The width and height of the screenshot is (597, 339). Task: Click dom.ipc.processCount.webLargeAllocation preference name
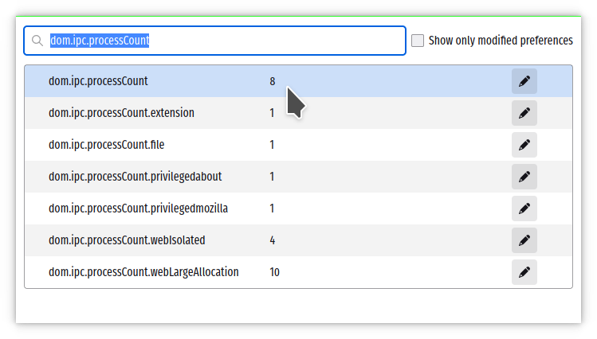coord(143,272)
